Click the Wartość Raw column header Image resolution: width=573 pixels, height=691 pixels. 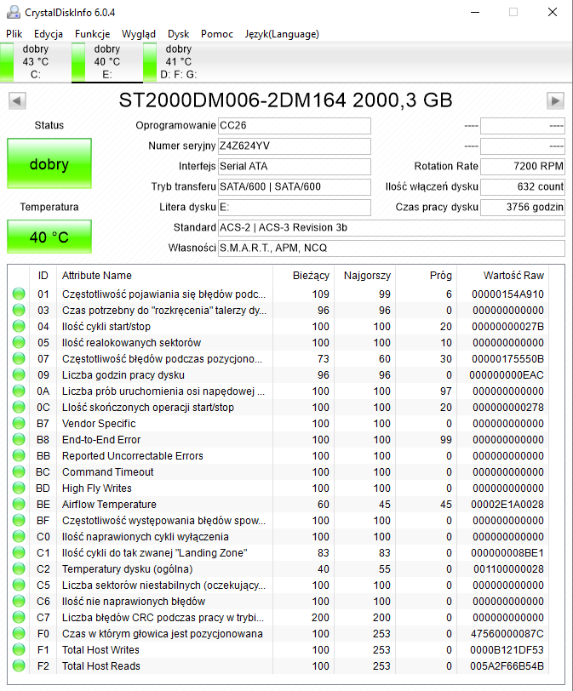coord(503,276)
